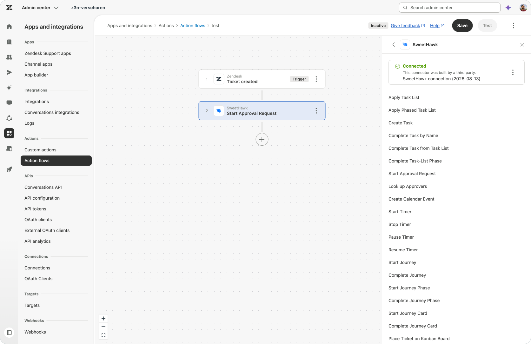Open SweetHawk connection options menu
Viewport: 531px width, 344px height.
[x=513, y=72]
